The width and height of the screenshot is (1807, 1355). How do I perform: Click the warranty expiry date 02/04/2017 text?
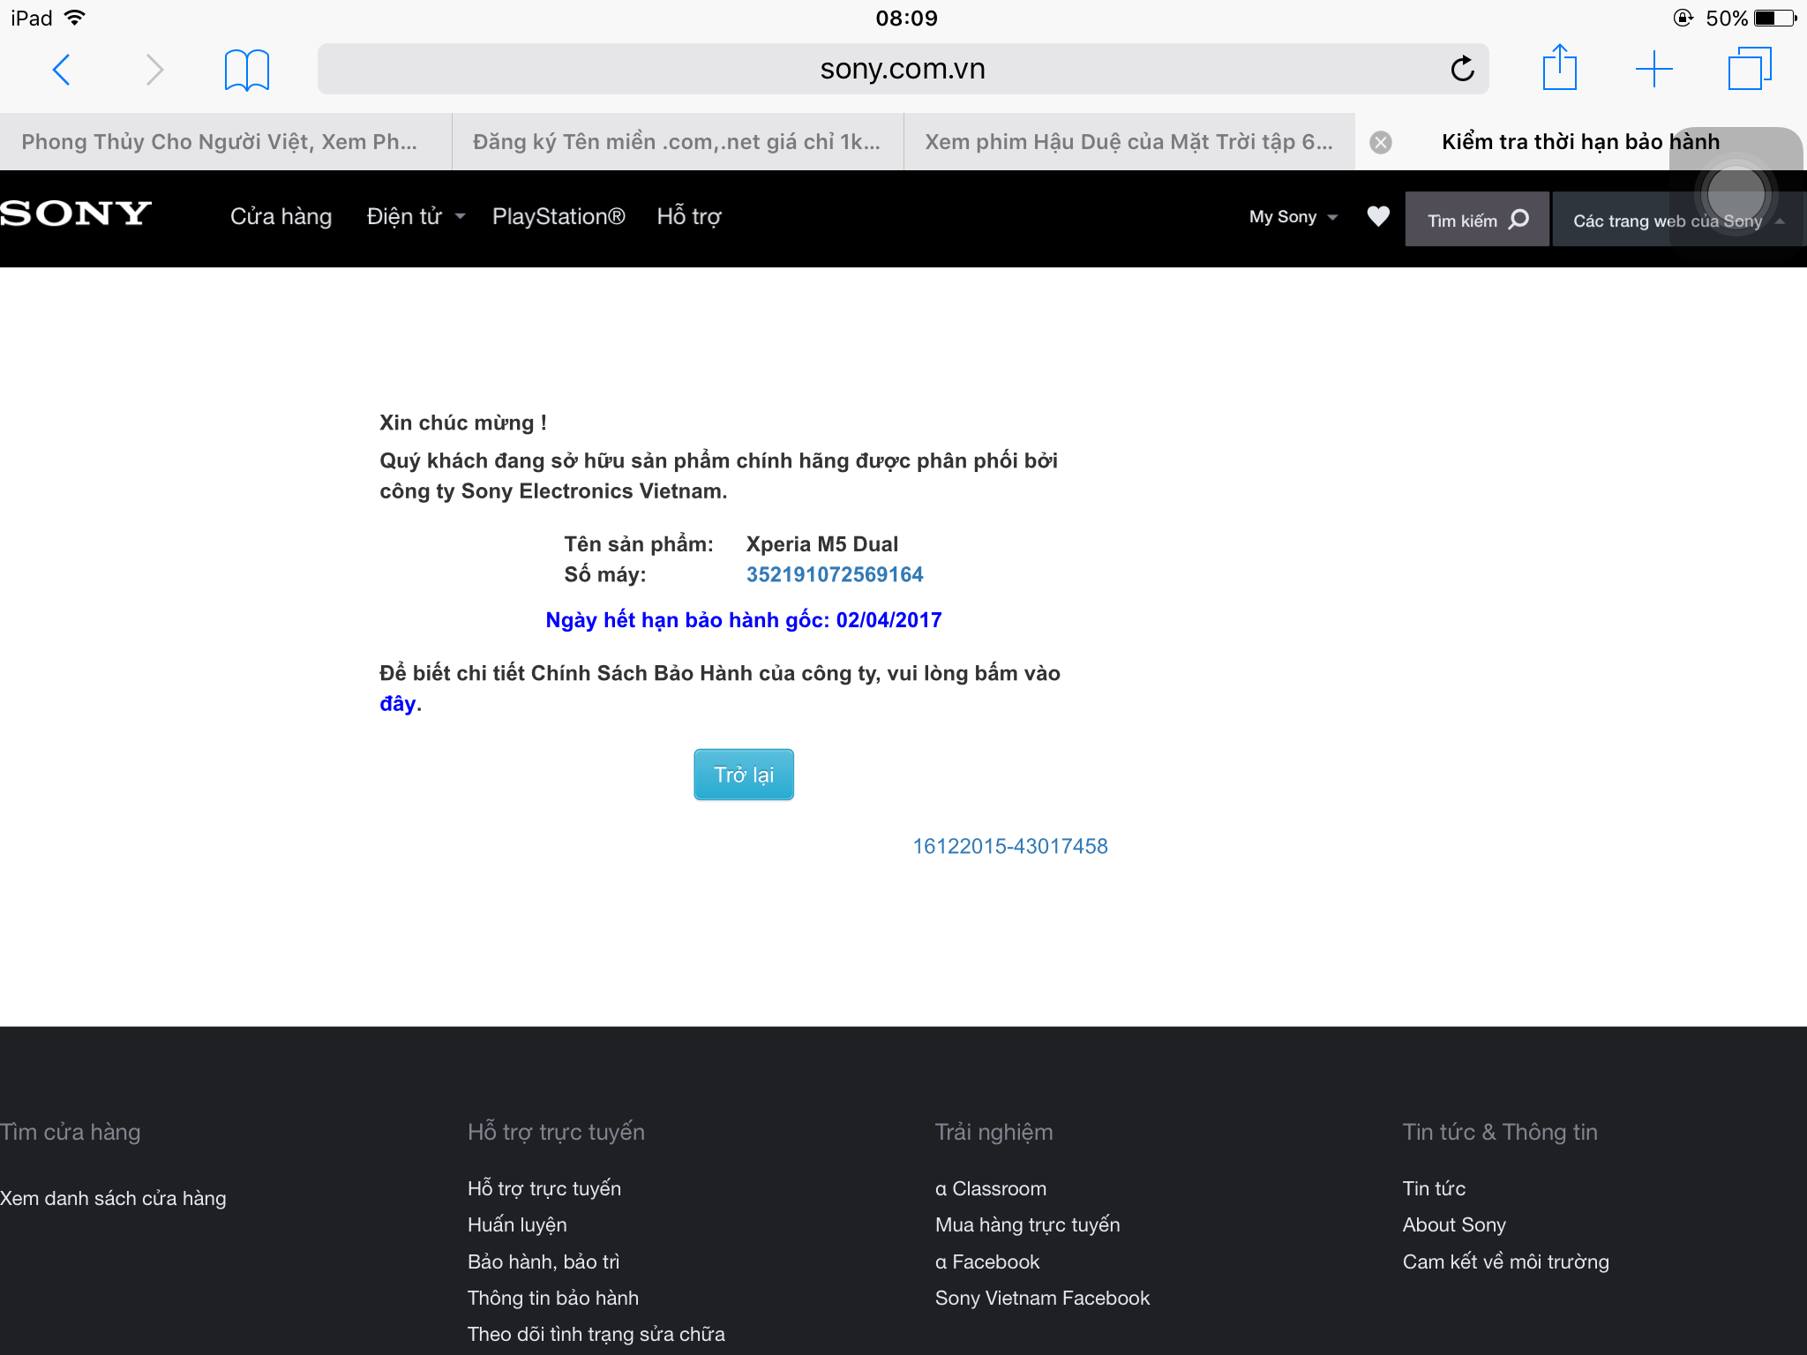pos(889,620)
